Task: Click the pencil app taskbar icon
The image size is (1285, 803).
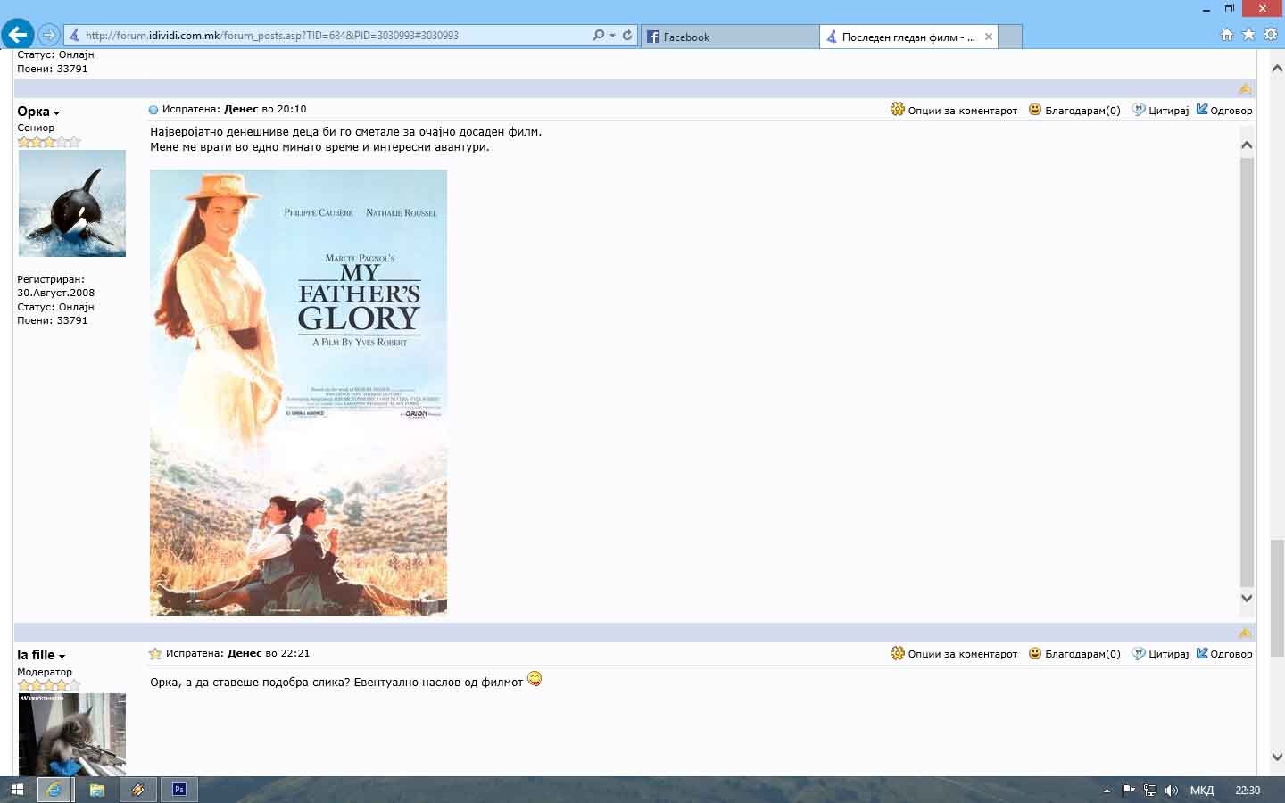Action: [138, 790]
